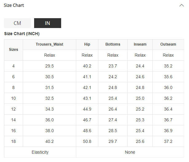
Task: Click the Sizes header cell
Action: 14,50
